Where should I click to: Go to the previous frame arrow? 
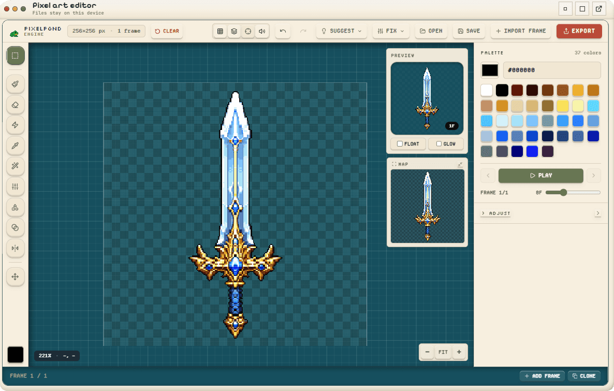tap(488, 176)
